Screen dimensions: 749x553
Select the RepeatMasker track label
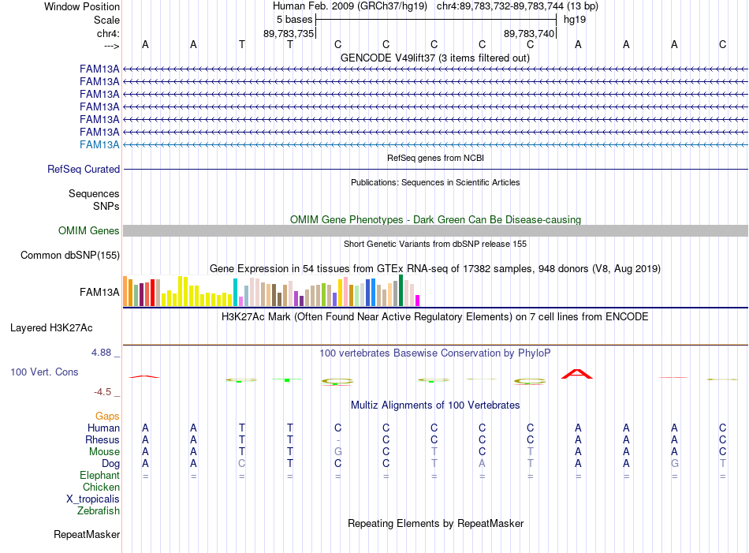pyautogui.click(x=87, y=534)
